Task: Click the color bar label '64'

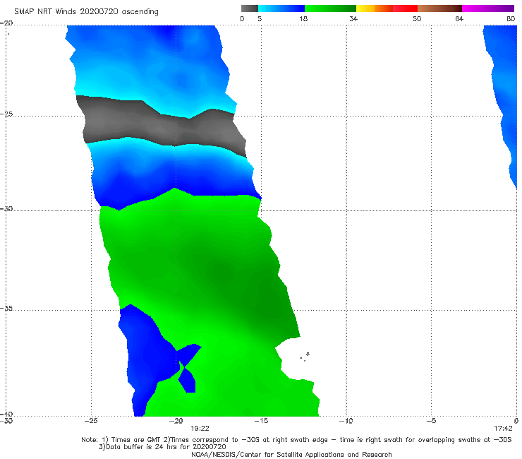Action: [x=459, y=19]
